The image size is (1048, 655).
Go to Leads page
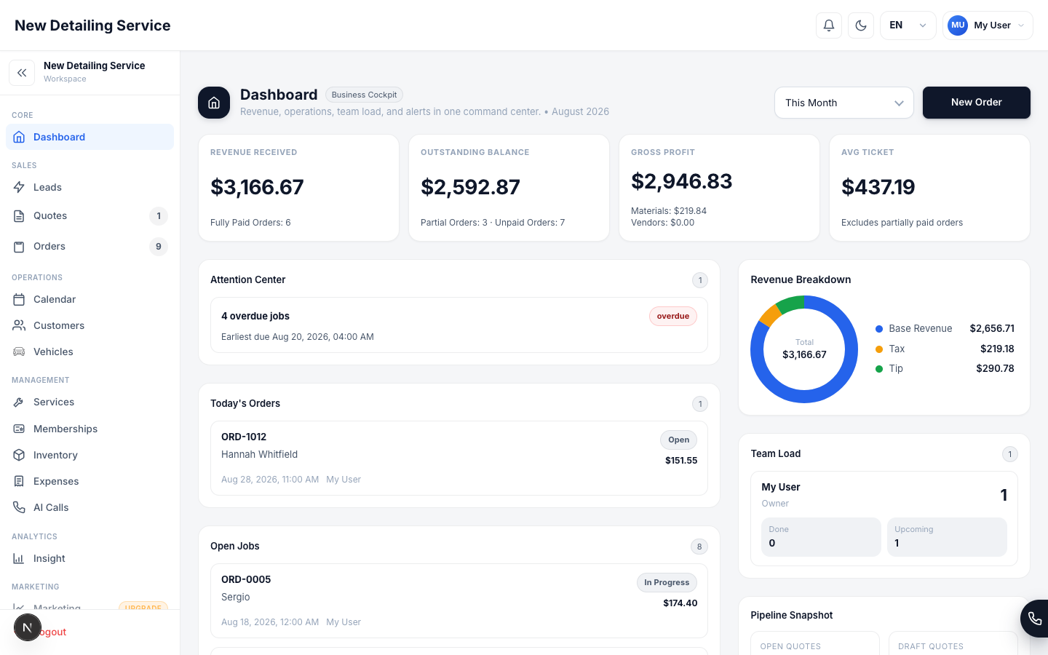click(90, 187)
